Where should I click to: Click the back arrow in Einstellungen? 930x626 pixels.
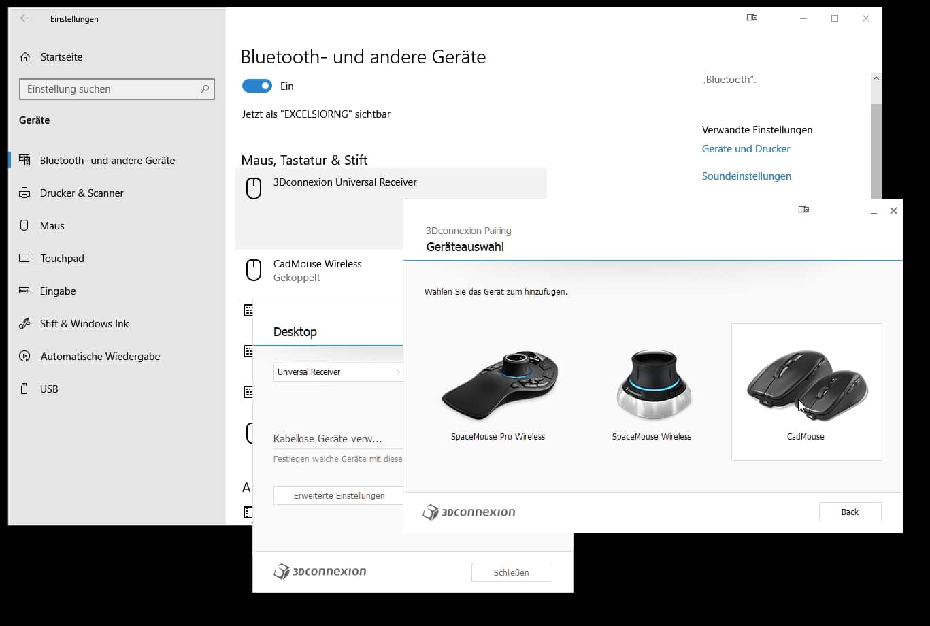point(24,18)
